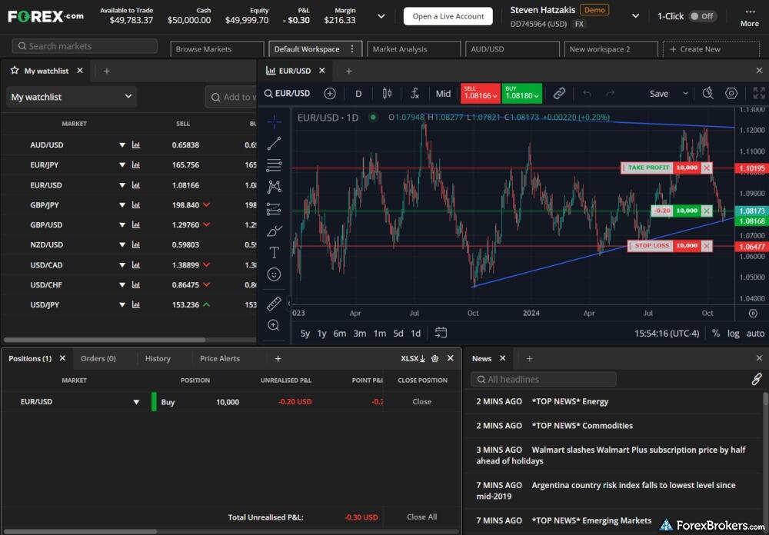Click the Search markets input field

click(x=85, y=46)
